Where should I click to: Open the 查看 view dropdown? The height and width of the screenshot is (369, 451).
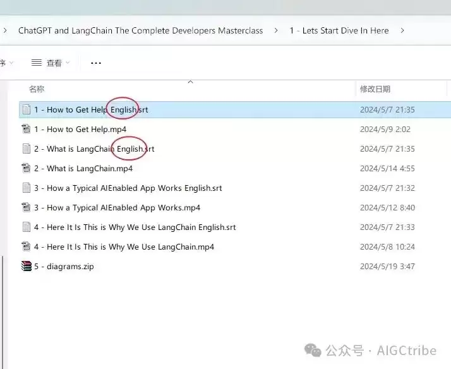(x=51, y=63)
